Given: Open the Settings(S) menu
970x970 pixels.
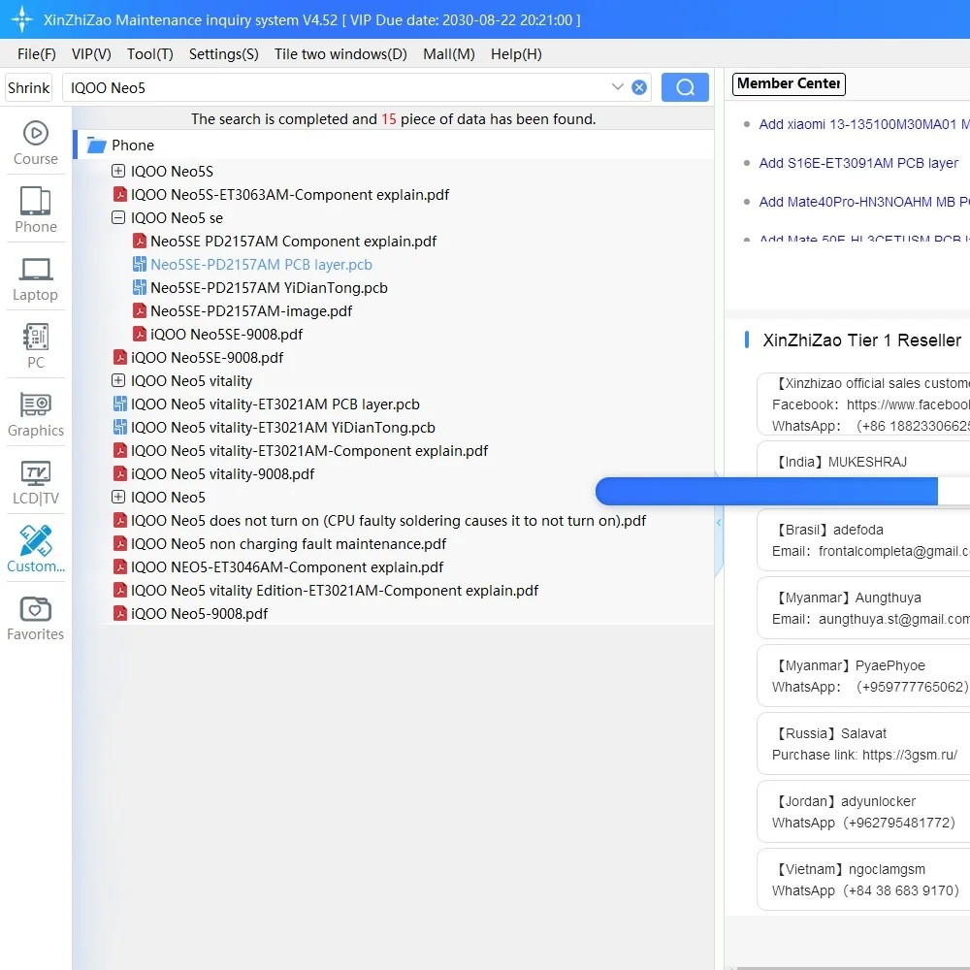Looking at the screenshot, I should pyautogui.click(x=224, y=54).
